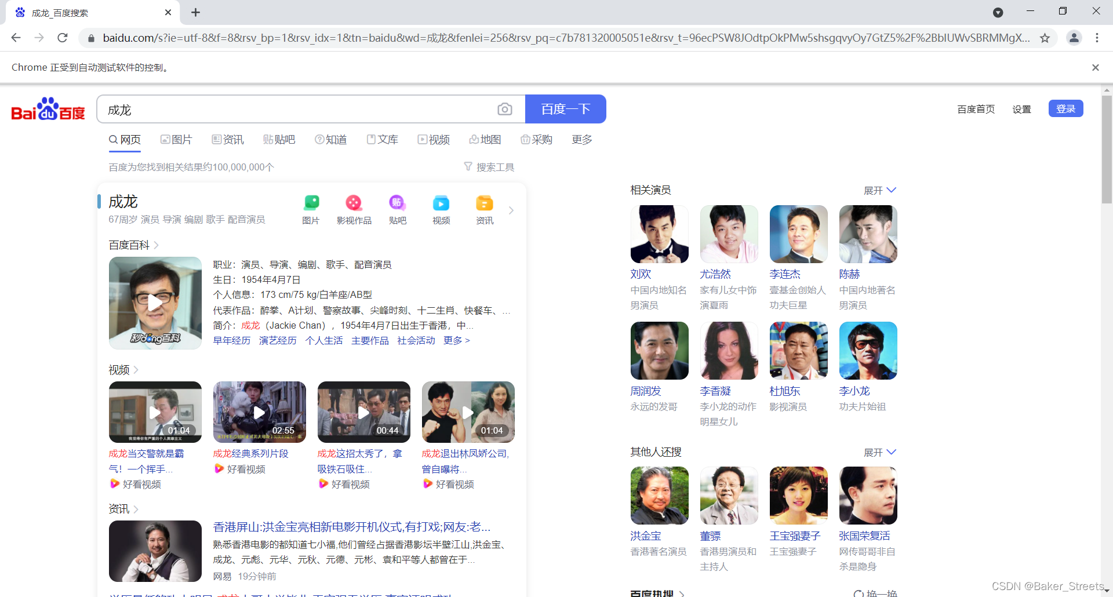Screen dimensions: 1113x597
Task: Show more shortcuts with right chevron in 成龙 card
Action: point(511,210)
